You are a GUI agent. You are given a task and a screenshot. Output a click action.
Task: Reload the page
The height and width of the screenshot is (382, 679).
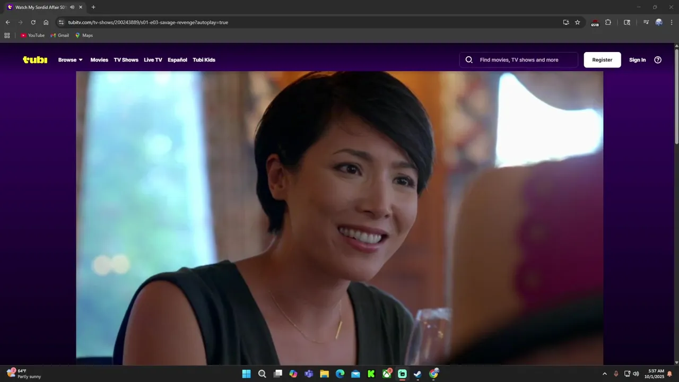[33, 22]
